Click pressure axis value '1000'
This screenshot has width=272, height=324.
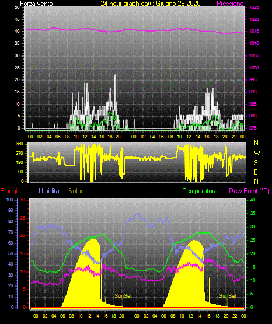coord(254,68)
